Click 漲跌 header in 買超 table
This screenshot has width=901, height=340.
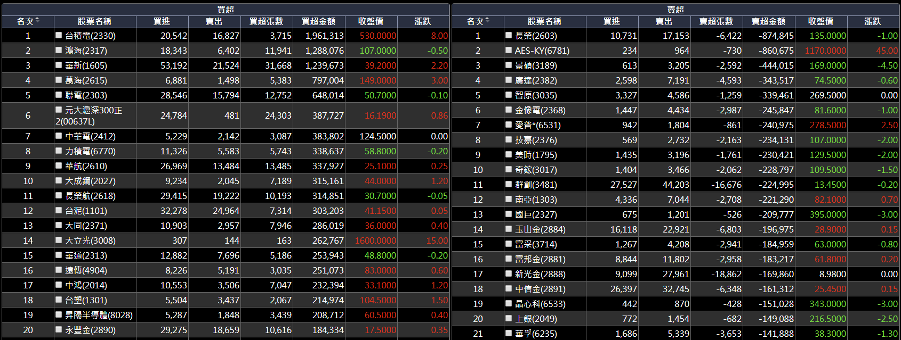(423, 21)
